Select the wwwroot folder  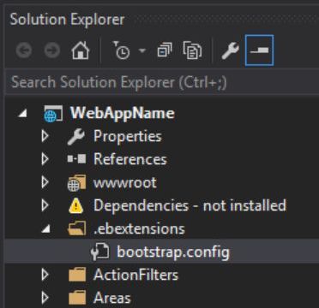click(125, 182)
